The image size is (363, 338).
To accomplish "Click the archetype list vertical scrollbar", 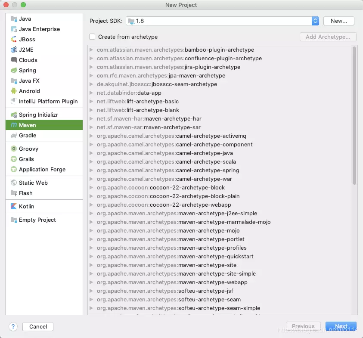I will tap(354, 116).
